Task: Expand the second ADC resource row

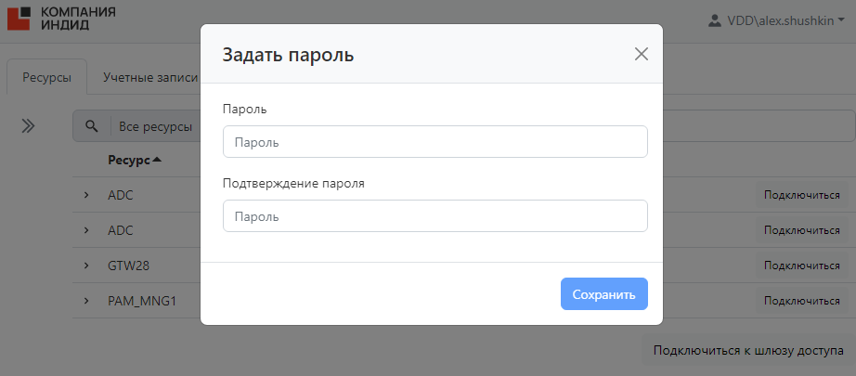Action: 85,230
